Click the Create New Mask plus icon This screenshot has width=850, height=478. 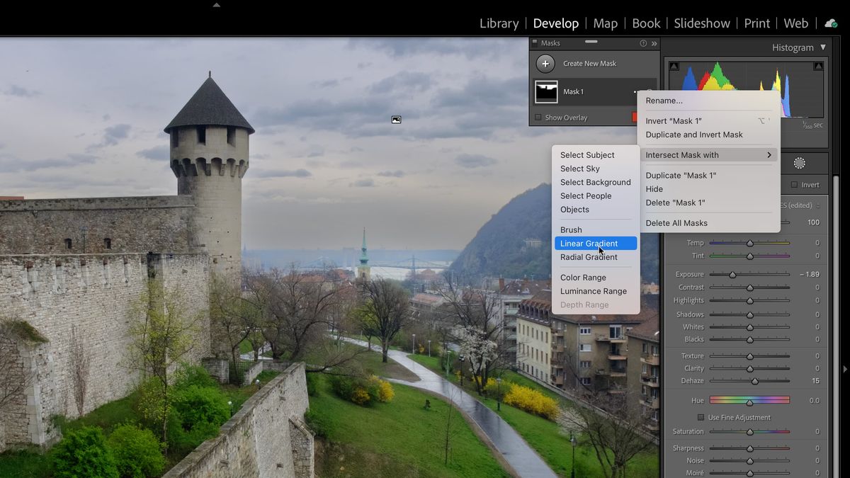(x=545, y=64)
